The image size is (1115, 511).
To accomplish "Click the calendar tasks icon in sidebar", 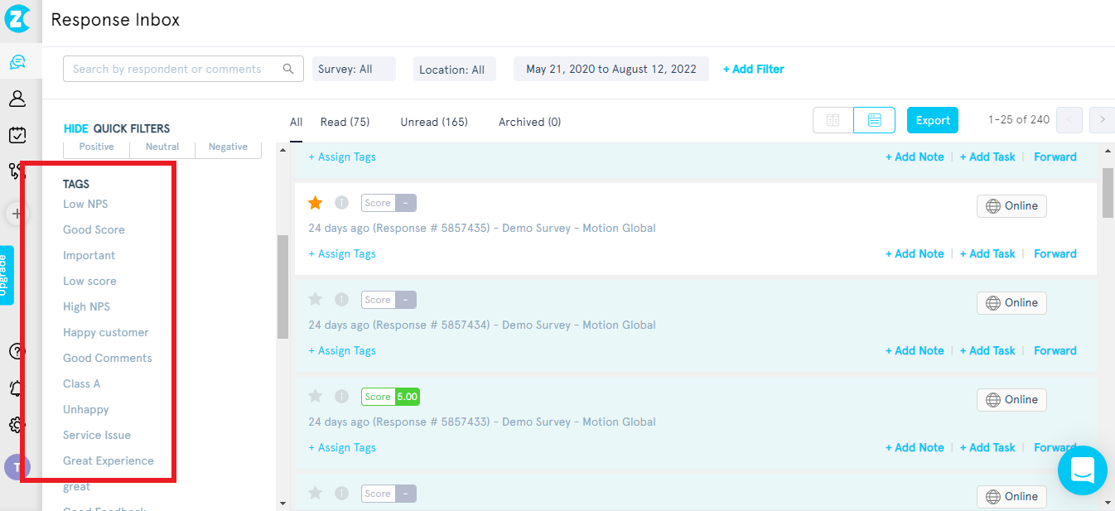I will [x=17, y=135].
